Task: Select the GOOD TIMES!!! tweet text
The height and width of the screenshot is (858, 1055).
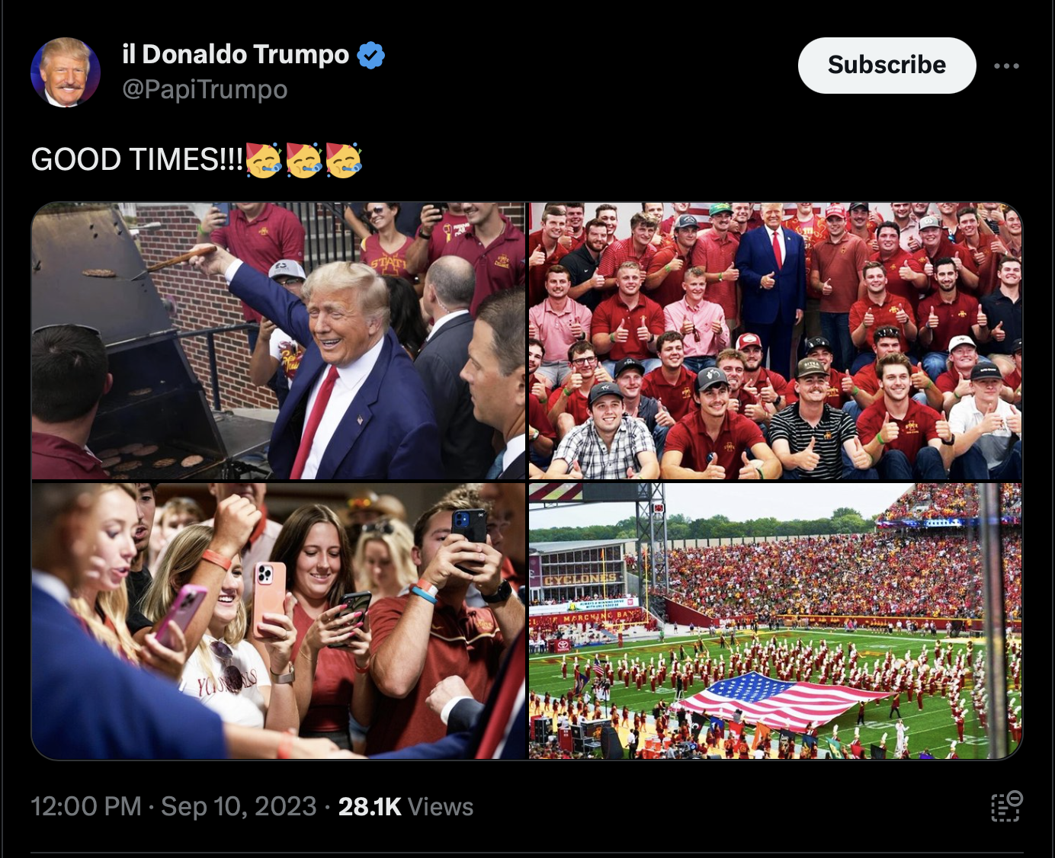Action: tap(137, 160)
